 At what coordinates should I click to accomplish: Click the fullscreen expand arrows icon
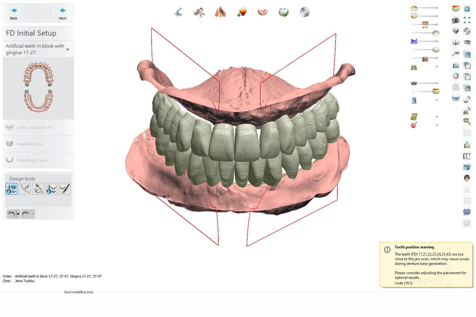[467, 20]
